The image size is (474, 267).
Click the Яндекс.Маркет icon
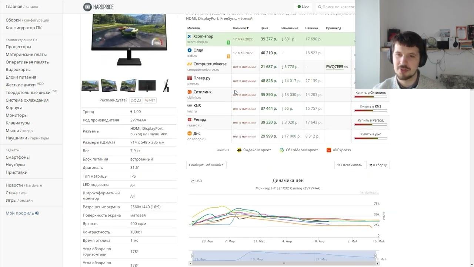pos(239,150)
